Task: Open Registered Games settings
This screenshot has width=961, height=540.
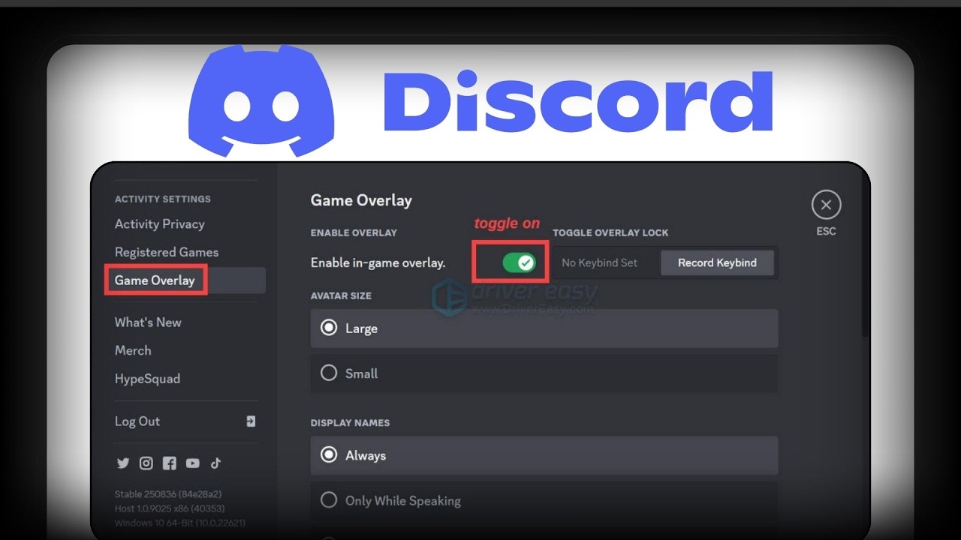Action: pyautogui.click(x=167, y=252)
